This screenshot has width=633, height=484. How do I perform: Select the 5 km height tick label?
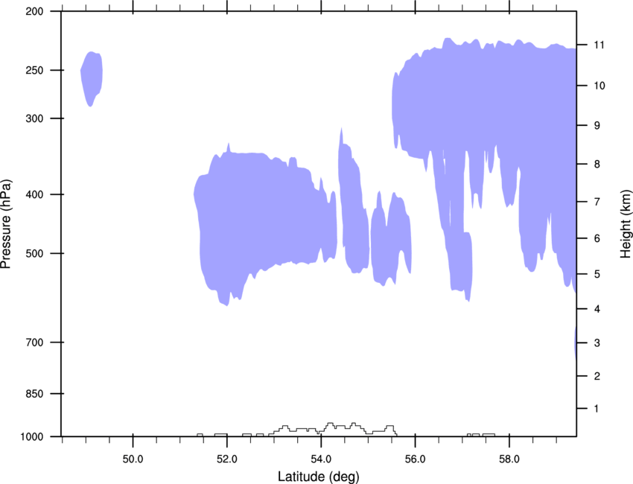coord(597,274)
